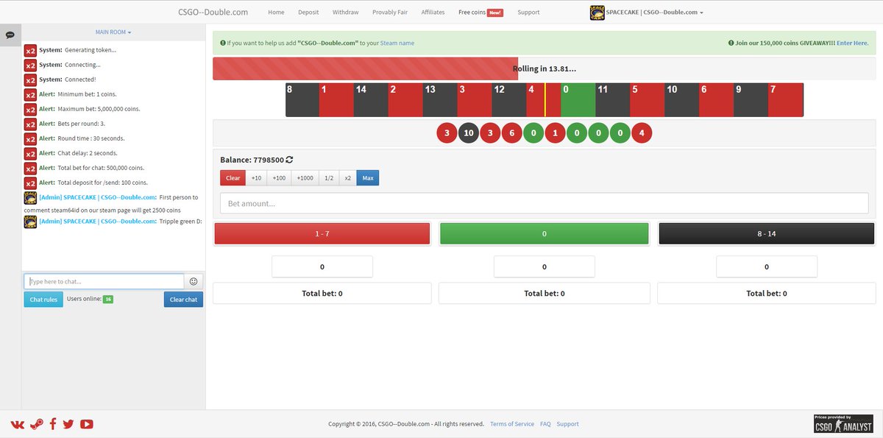This screenshot has height=438, width=883.
Task: Open Chat rules
Action: (x=43, y=300)
